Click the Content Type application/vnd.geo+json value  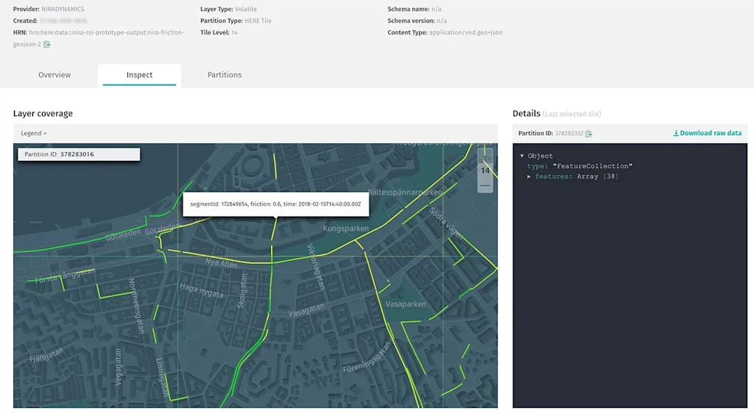tap(465, 32)
